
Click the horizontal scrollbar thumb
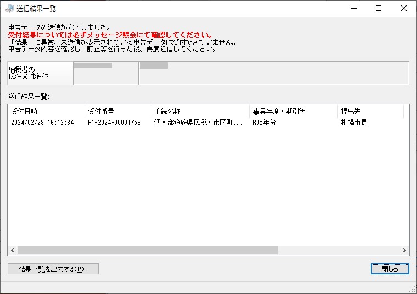[x=148, y=250]
